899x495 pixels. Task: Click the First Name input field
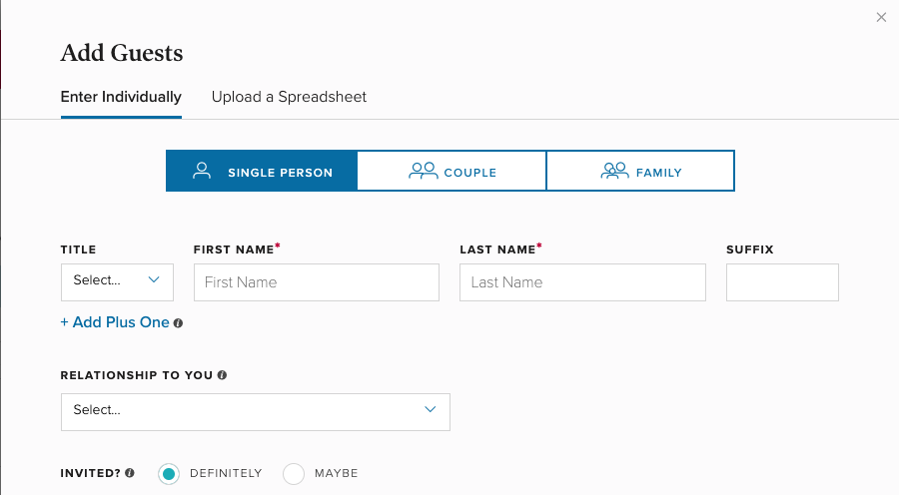[316, 282]
